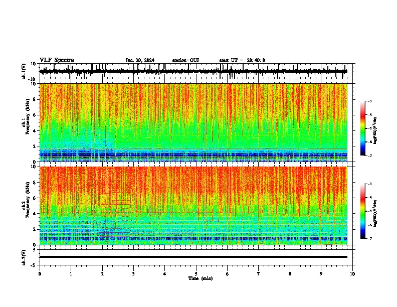Click the "5" tick on ch.3(V) axis
Viewport: 397px width, 307px height.
pos(35,250)
